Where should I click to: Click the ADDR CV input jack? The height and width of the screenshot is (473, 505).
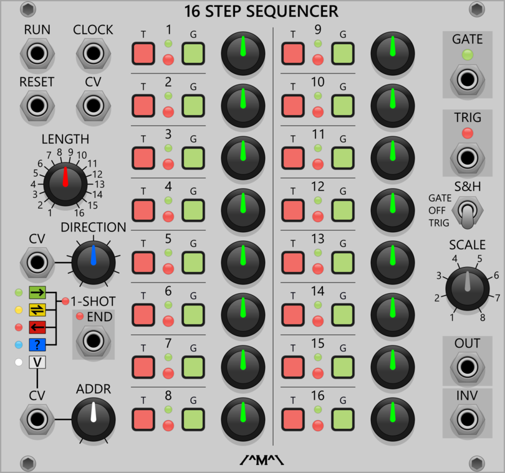(x=37, y=419)
